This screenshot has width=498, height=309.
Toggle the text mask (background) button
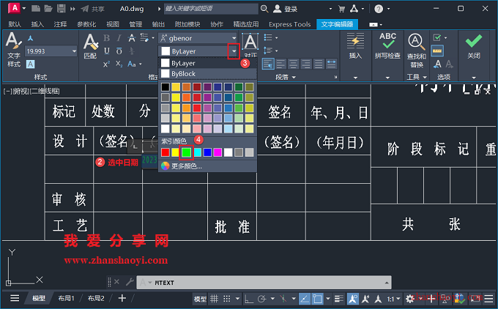(x=30, y=64)
